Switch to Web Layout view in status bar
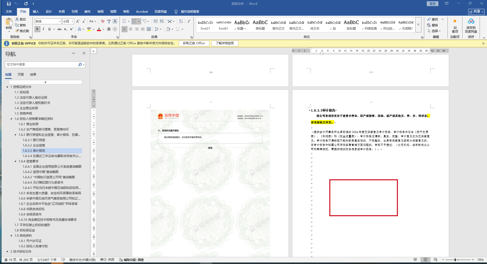This screenshot has height=264, width=487. pyautogui.click(x=435, y=260)
